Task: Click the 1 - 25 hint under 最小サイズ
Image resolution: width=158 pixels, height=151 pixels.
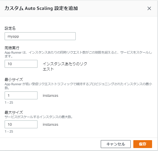Action: (x=9, y=103)
